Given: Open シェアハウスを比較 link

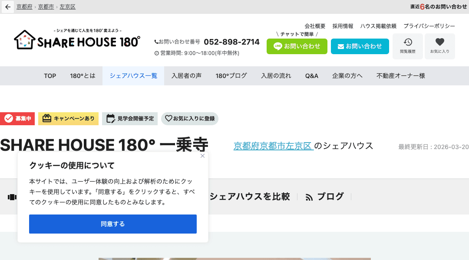Looking at the screenshot, I should tap(250, 196).
